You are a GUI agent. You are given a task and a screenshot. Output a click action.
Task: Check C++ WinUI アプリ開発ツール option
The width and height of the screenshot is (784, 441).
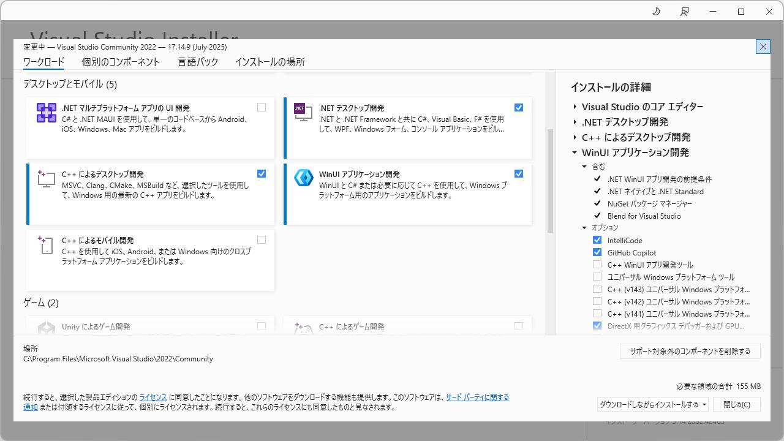[x=597, y=265]
